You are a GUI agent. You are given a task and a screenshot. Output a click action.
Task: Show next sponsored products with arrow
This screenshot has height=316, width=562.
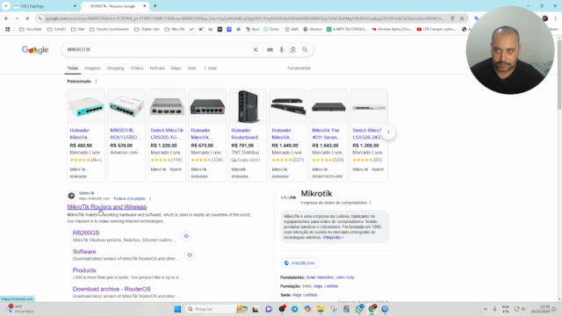388,132
